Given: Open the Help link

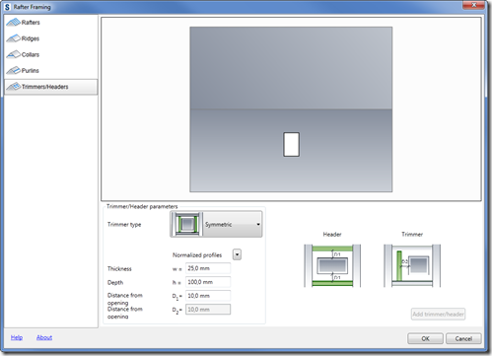Looking at the screenshot, I should [17, 337].
